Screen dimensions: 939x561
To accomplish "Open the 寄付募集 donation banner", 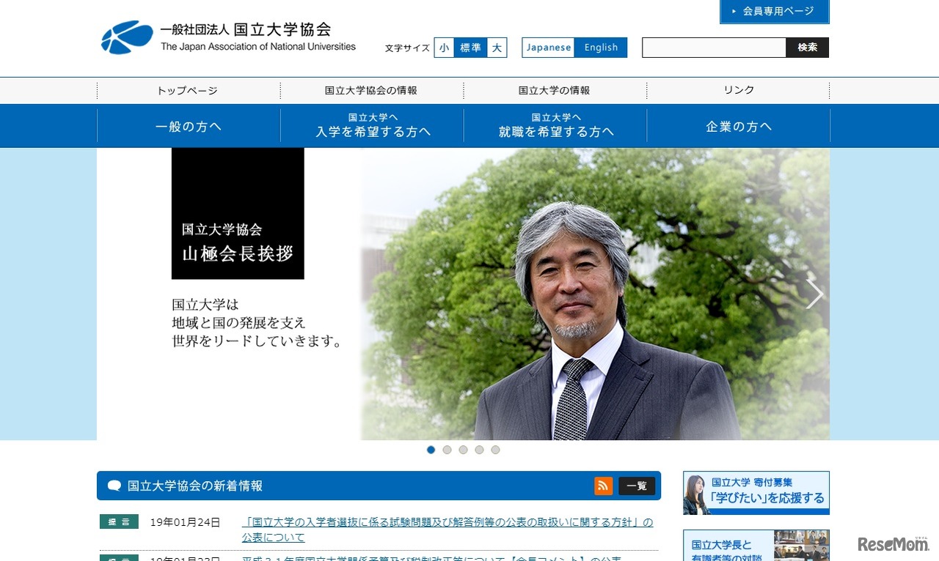I will (x=756, y=492).
